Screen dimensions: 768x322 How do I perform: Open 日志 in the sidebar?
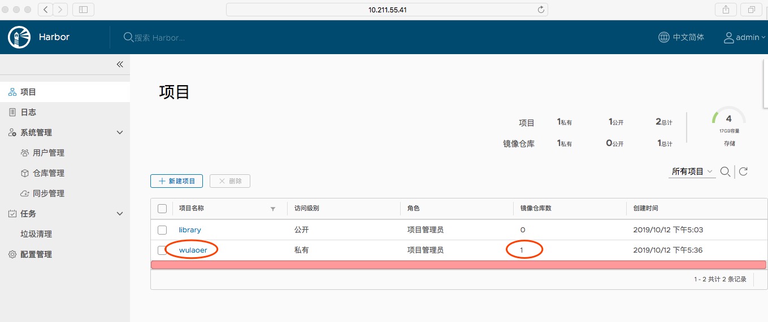pos(28,112)
